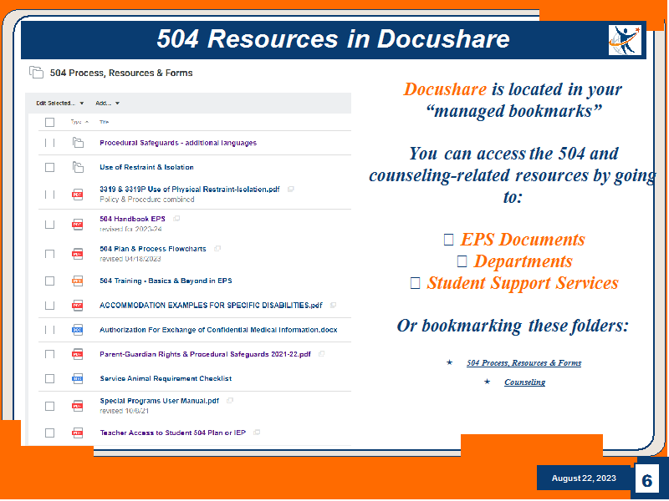
Task: Open the Service Animal Requirement Checklist
Action: [166, 378]
